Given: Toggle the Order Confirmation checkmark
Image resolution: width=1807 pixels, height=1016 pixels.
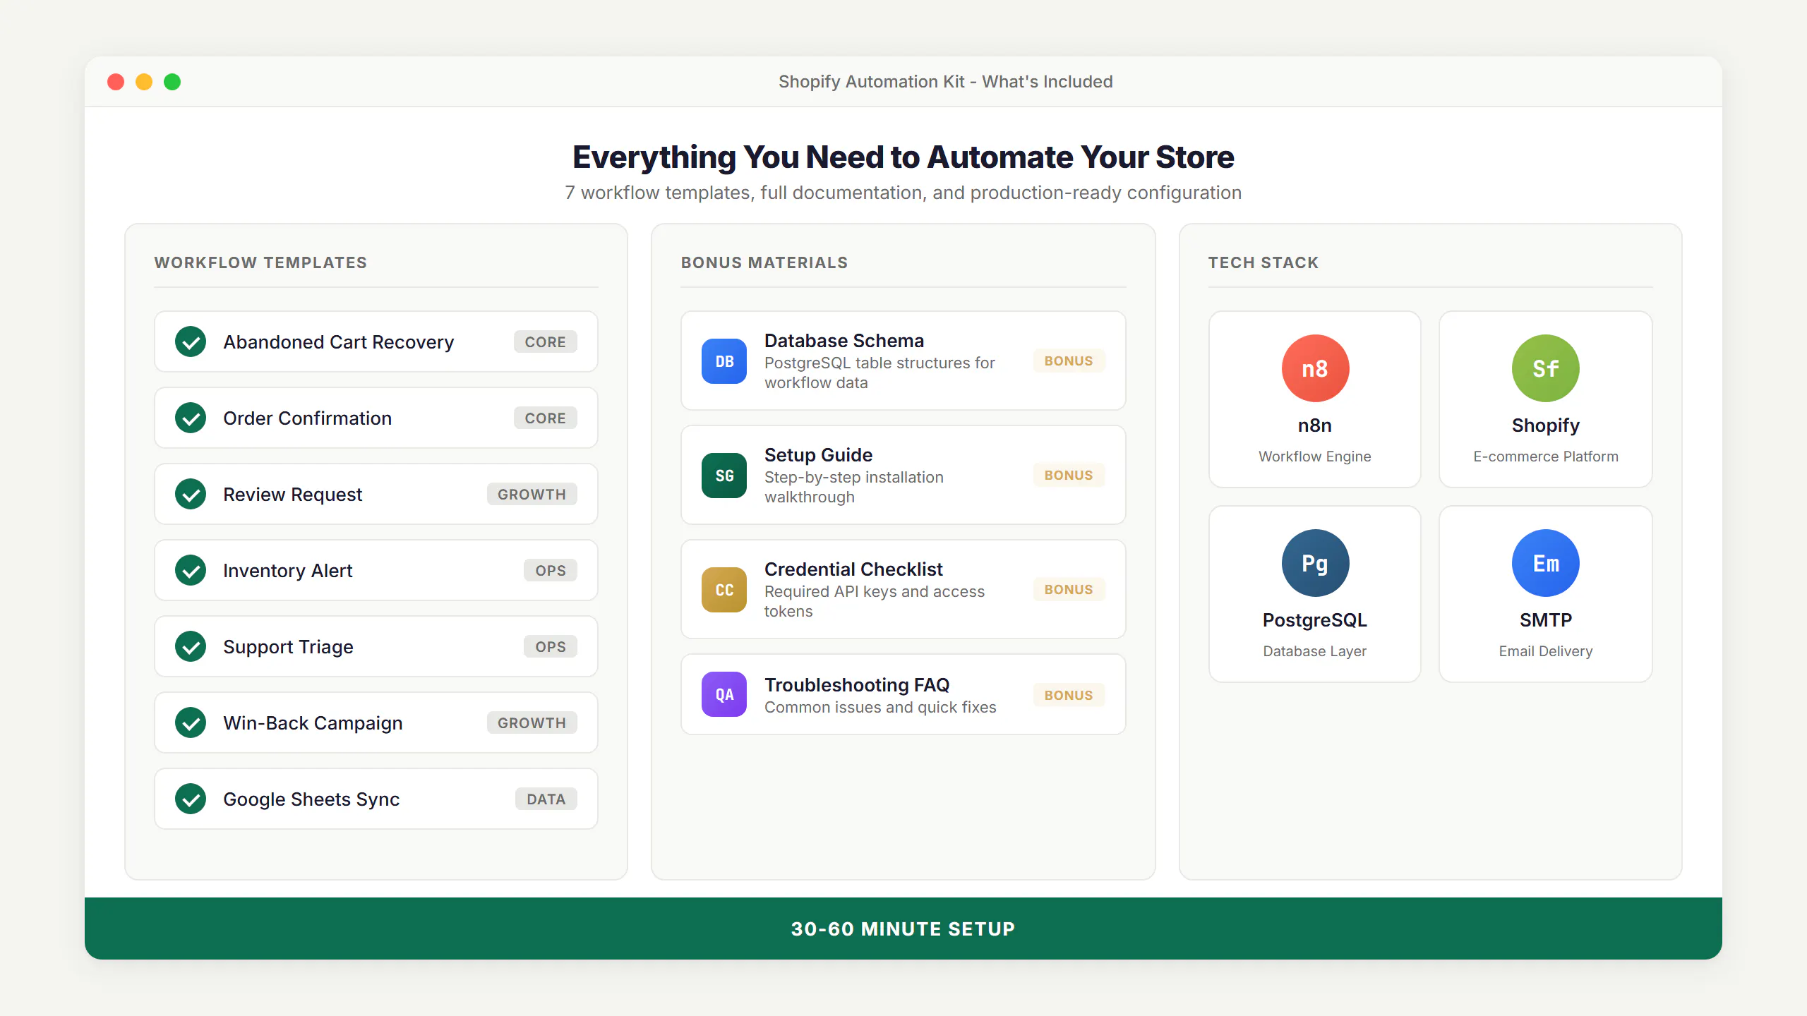Looking at the screenshot, I should [x=191, y=418].
